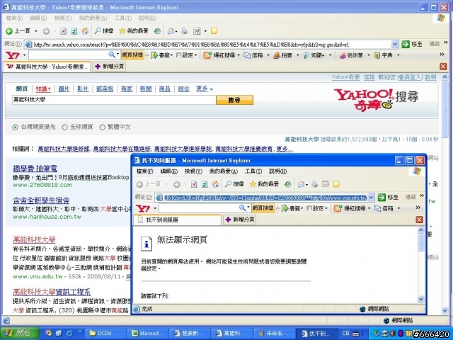This screenshot has width=453, height=340.
Task: Open 工具 menu in error window
Action: coord(253,171)
